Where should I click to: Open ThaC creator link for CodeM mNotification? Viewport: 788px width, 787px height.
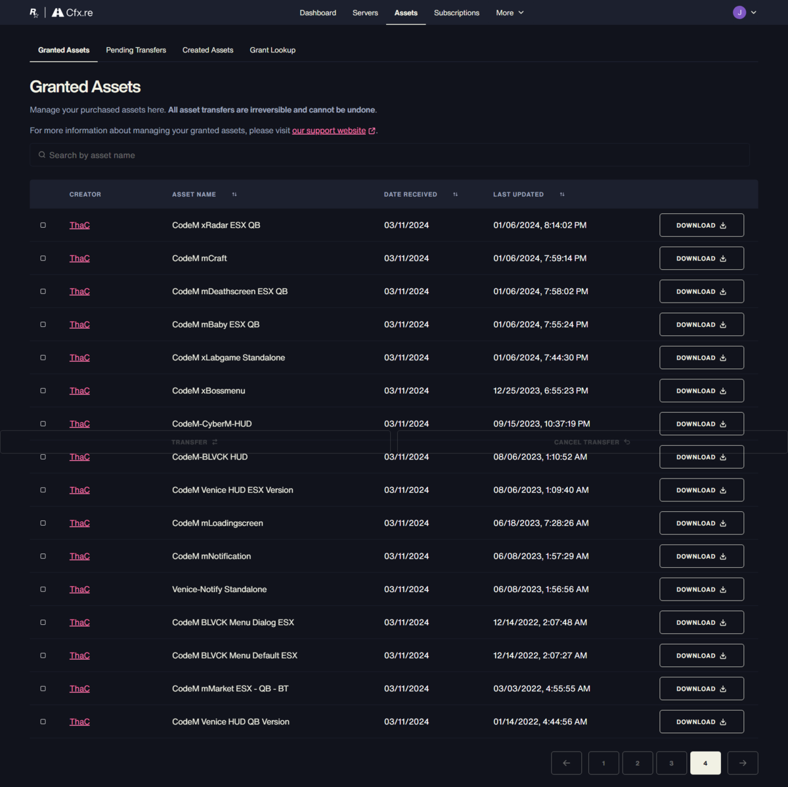tap(79, 556)
